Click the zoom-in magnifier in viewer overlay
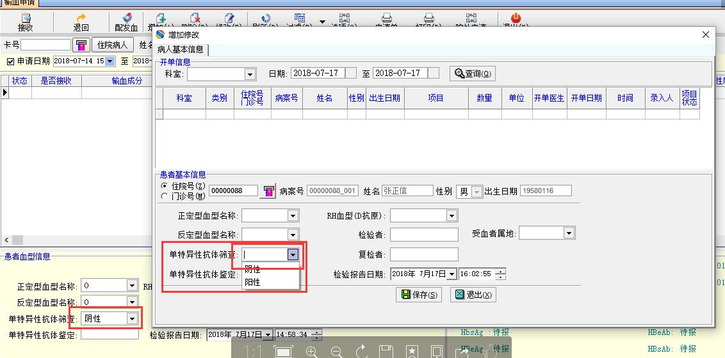This screenshot has width=725, height=358. (312, 352)
